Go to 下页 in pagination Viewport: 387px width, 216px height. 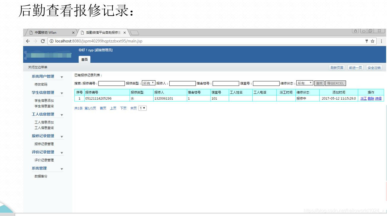tap(123, 108)
